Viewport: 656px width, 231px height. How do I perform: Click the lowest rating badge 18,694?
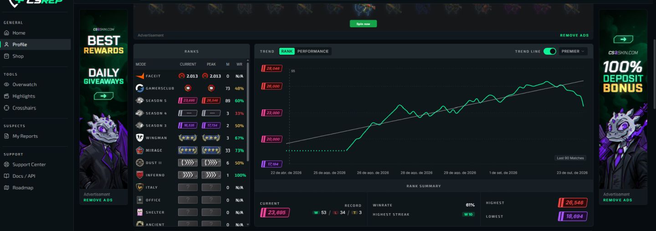coord(573,216)
